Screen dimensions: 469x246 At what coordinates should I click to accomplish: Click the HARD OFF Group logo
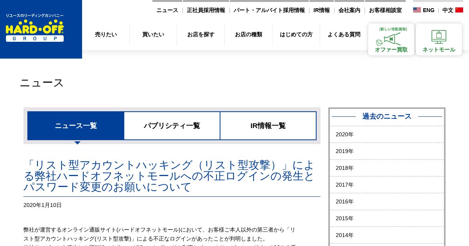click(34, 28)
